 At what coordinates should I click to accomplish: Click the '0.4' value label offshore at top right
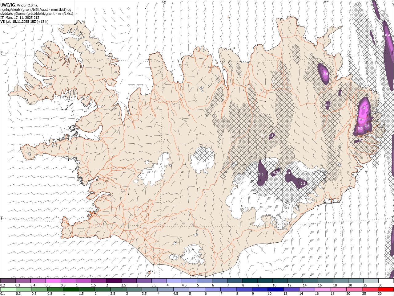[388, 35]
